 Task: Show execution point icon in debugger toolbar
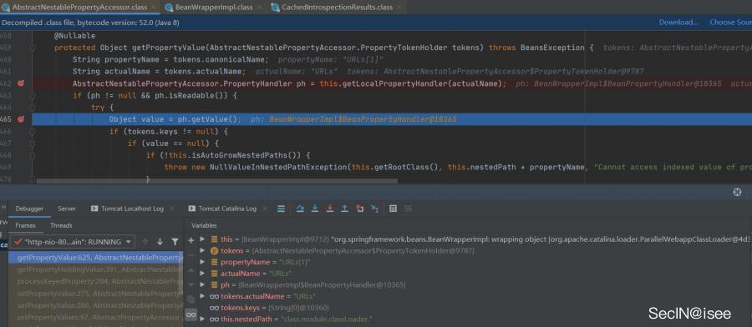(x=281, y=209)
